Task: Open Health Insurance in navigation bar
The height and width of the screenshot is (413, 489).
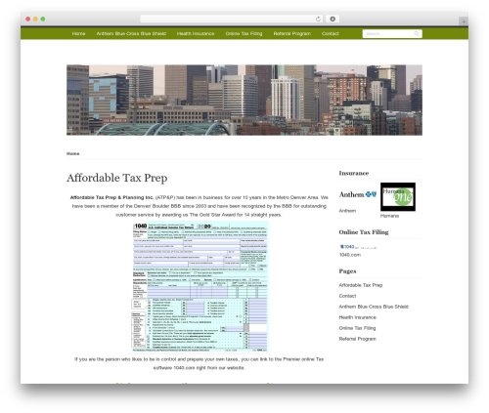Action: click(196, 33)
